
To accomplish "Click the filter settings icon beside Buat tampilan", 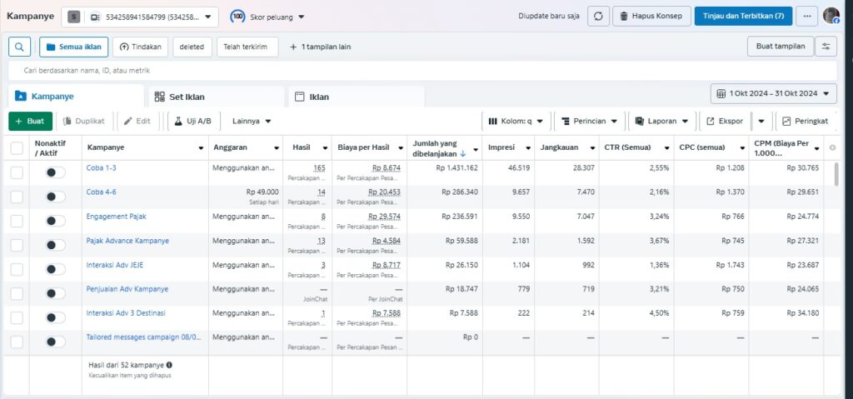I will coord(826,47).
